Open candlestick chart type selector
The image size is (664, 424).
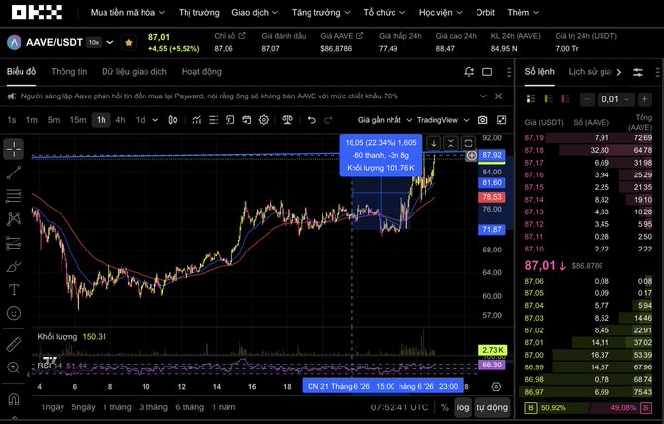pyautogui.click(x=173, y=120)
